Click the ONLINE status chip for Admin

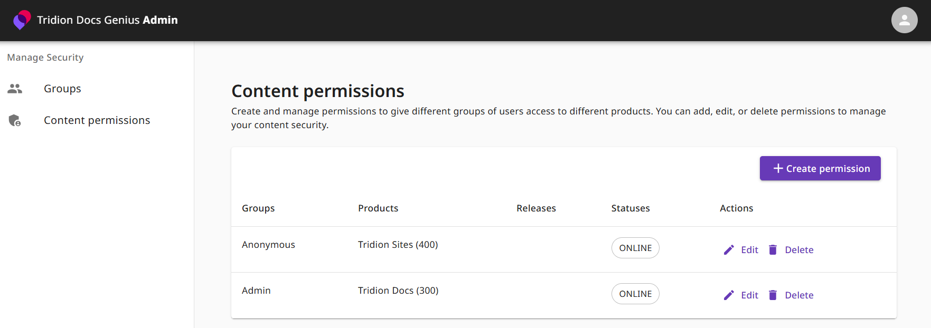tap(635, 294)
